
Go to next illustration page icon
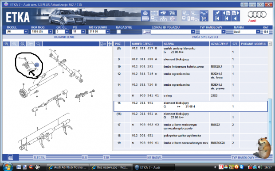point(236,13)
